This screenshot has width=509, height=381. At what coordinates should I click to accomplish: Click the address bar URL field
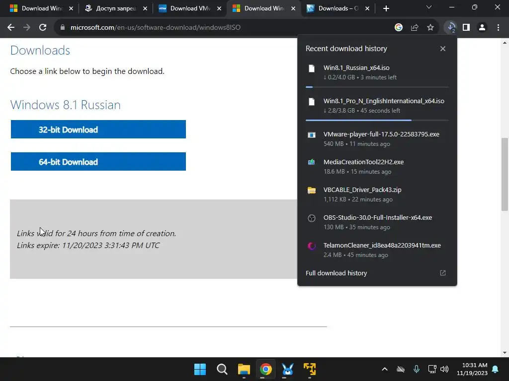pyautogui.click(x=224, y=28)
